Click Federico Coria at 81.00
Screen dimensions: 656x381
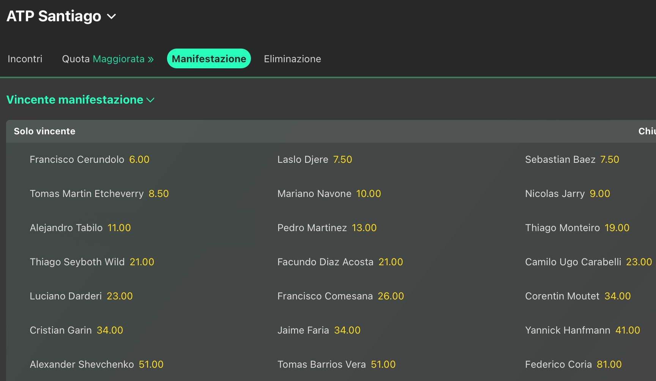[x=609, y=364]
